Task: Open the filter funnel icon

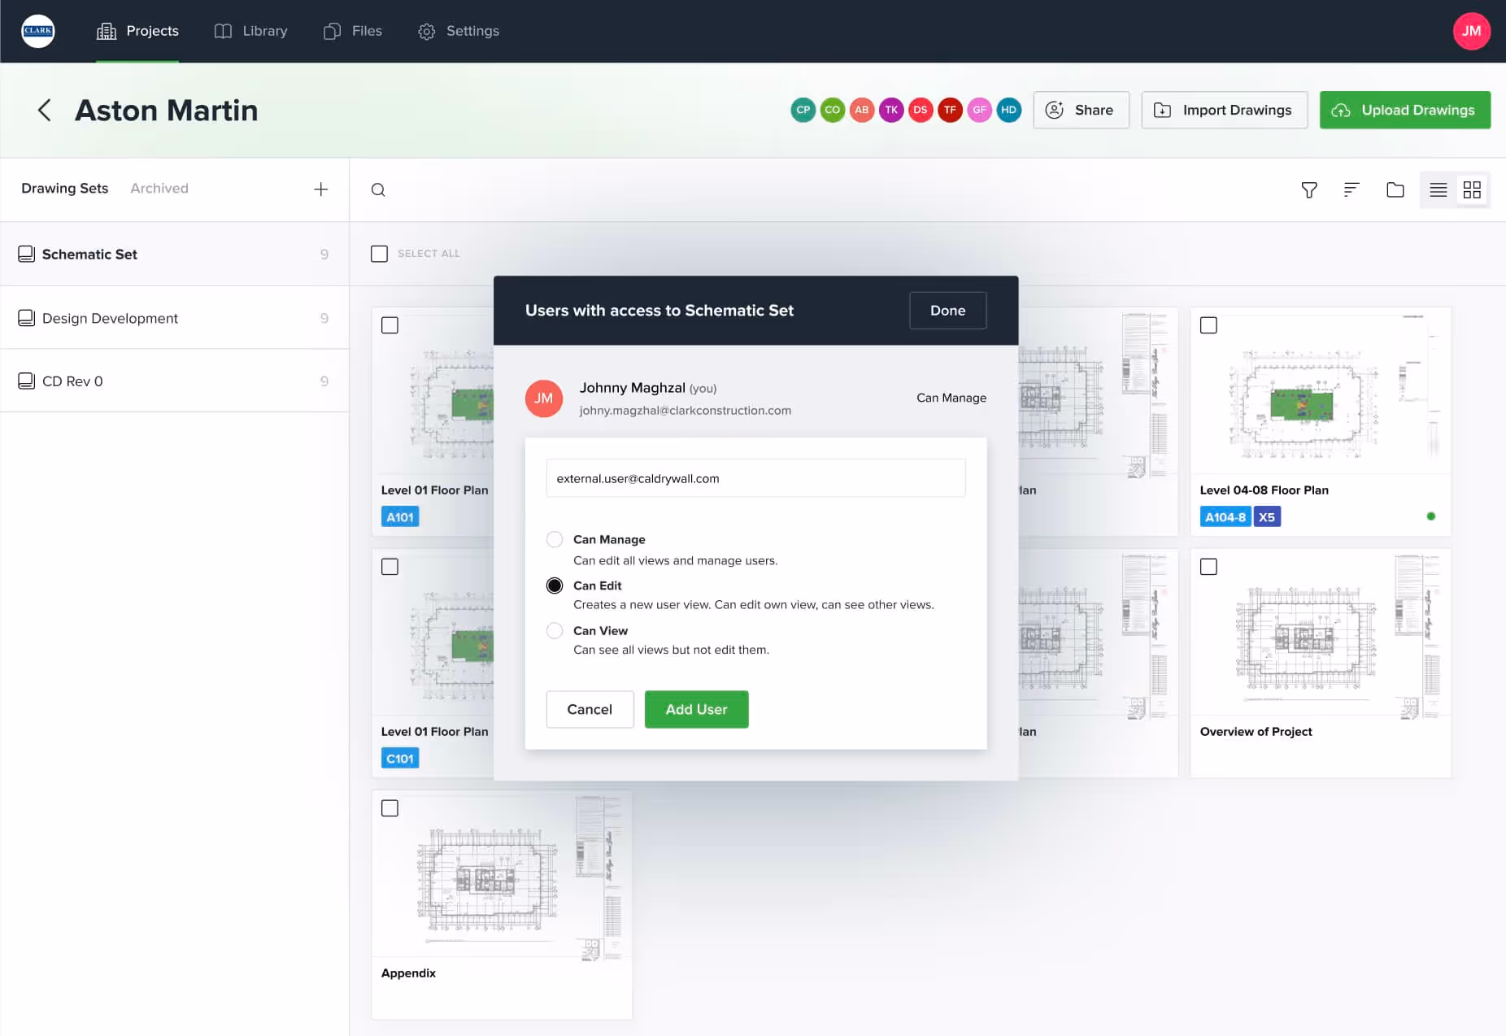Action: [1309, 189]
